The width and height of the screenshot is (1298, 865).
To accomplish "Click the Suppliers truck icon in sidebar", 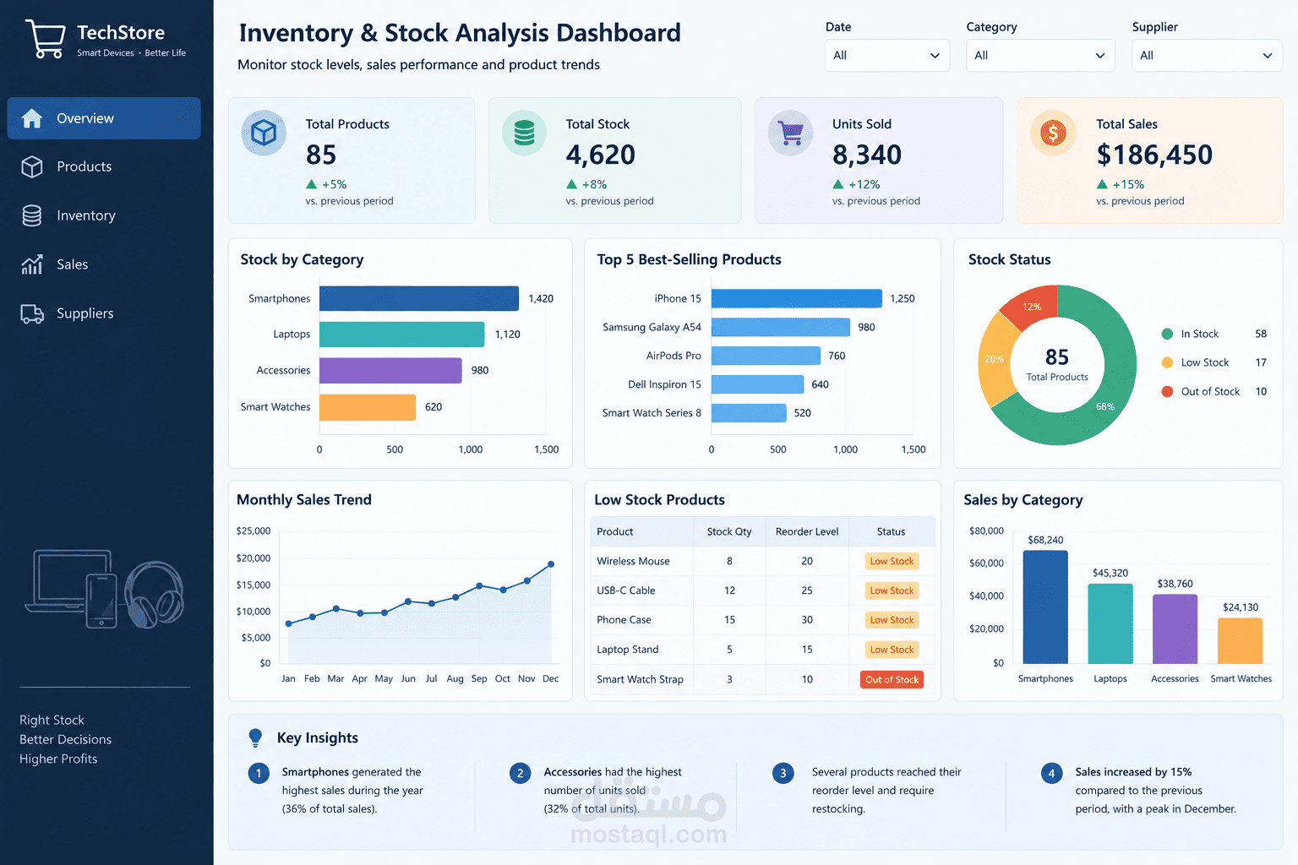I will [32, 313].
